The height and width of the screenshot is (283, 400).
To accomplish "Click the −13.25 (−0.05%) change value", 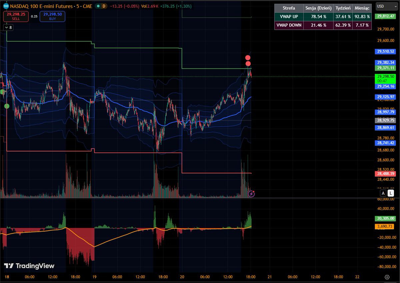I will click(x=124, y=6).
